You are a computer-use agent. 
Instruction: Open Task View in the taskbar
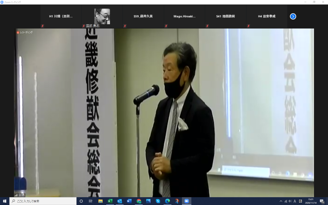coord(91,201)
